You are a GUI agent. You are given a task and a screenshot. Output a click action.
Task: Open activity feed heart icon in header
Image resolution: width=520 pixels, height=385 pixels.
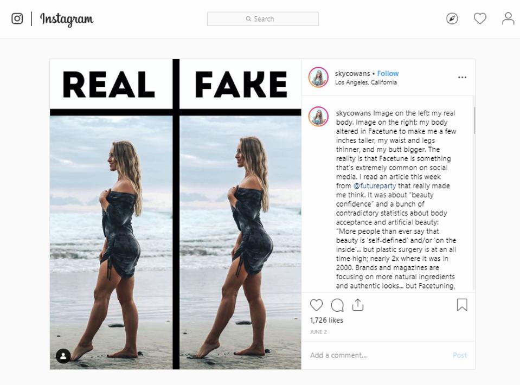[x=480, y=18]
